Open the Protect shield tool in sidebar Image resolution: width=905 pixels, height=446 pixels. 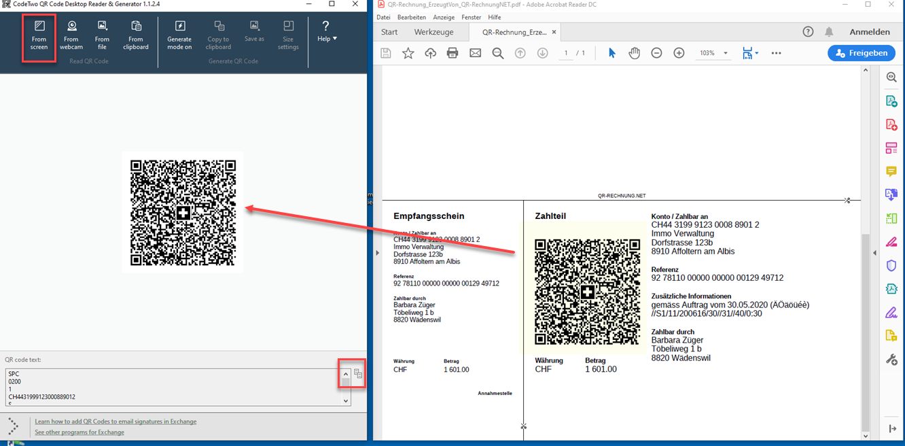tap(891, 265)
